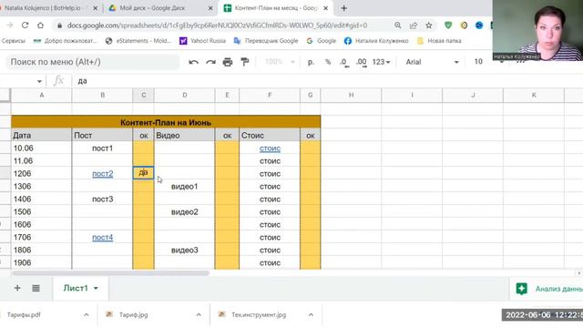Open Yahoo! Russia bookmark

[x=202, y=41]
